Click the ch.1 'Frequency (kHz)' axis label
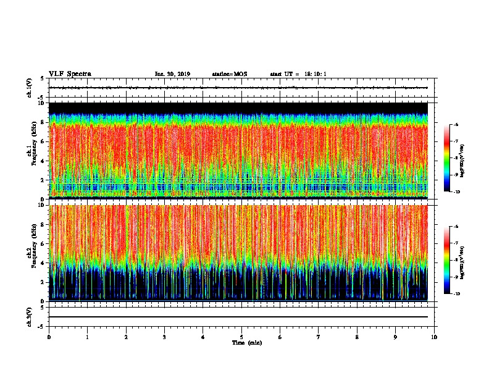This screenshot has width=489, height=378. (x=35, y=143)
